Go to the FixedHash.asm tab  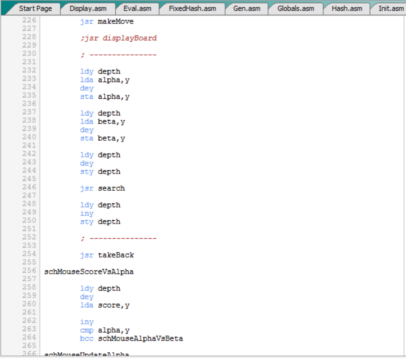(192, 9)
